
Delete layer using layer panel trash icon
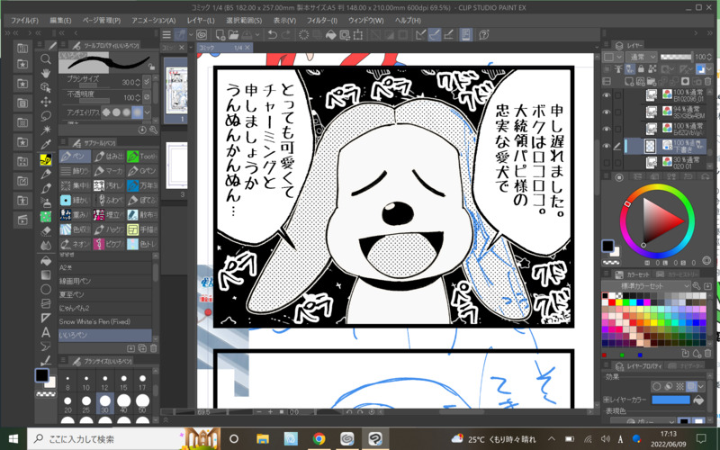pyautogui.click(x=707, y=81)
